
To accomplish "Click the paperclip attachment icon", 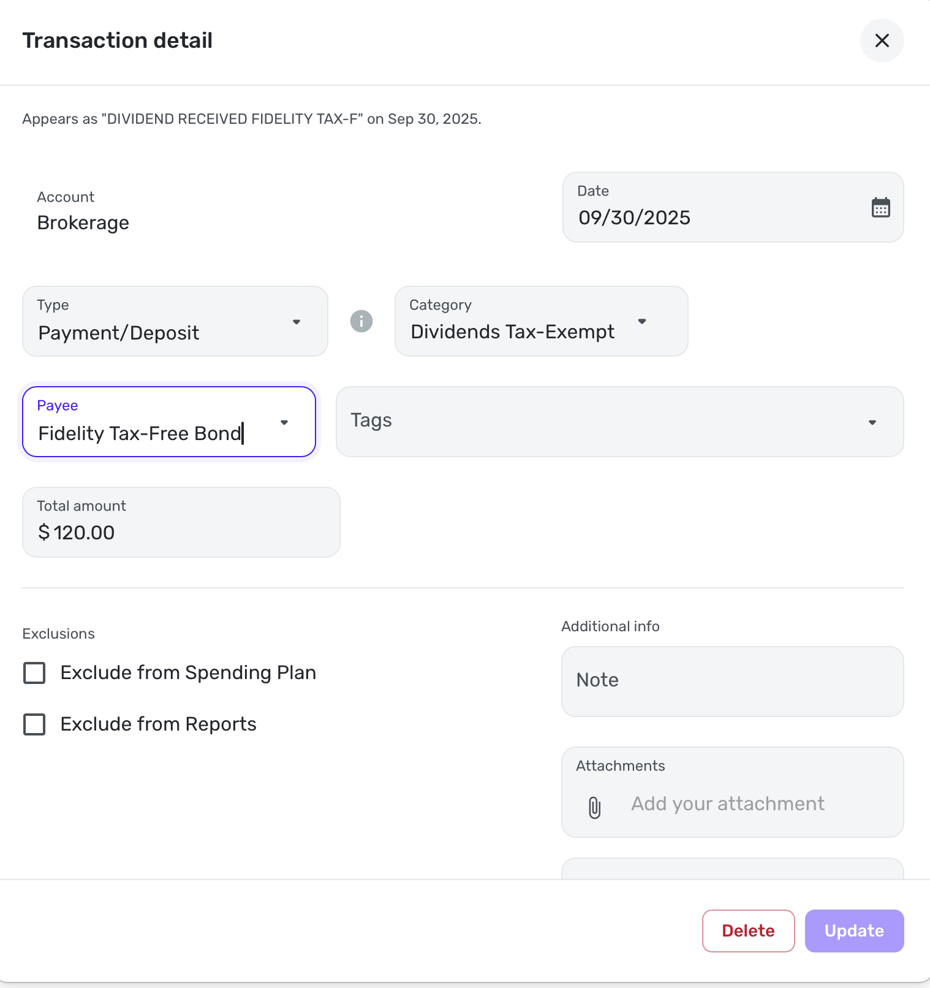I will 594,807.
